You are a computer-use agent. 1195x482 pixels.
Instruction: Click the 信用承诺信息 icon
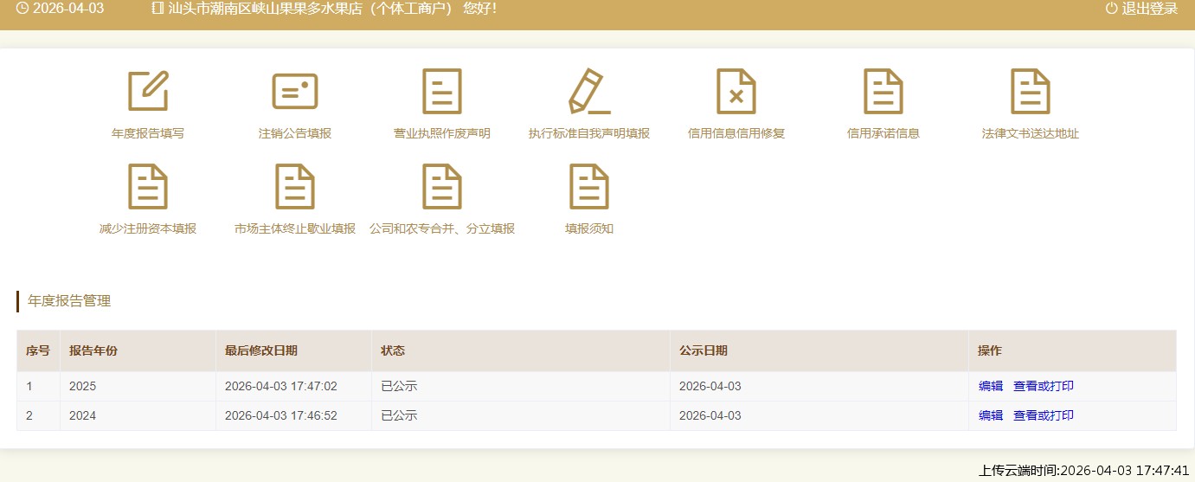pos(883,92)
